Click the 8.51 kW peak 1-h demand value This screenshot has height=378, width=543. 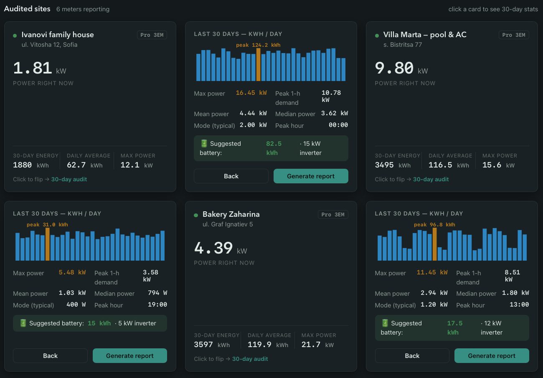pos(512,276)
